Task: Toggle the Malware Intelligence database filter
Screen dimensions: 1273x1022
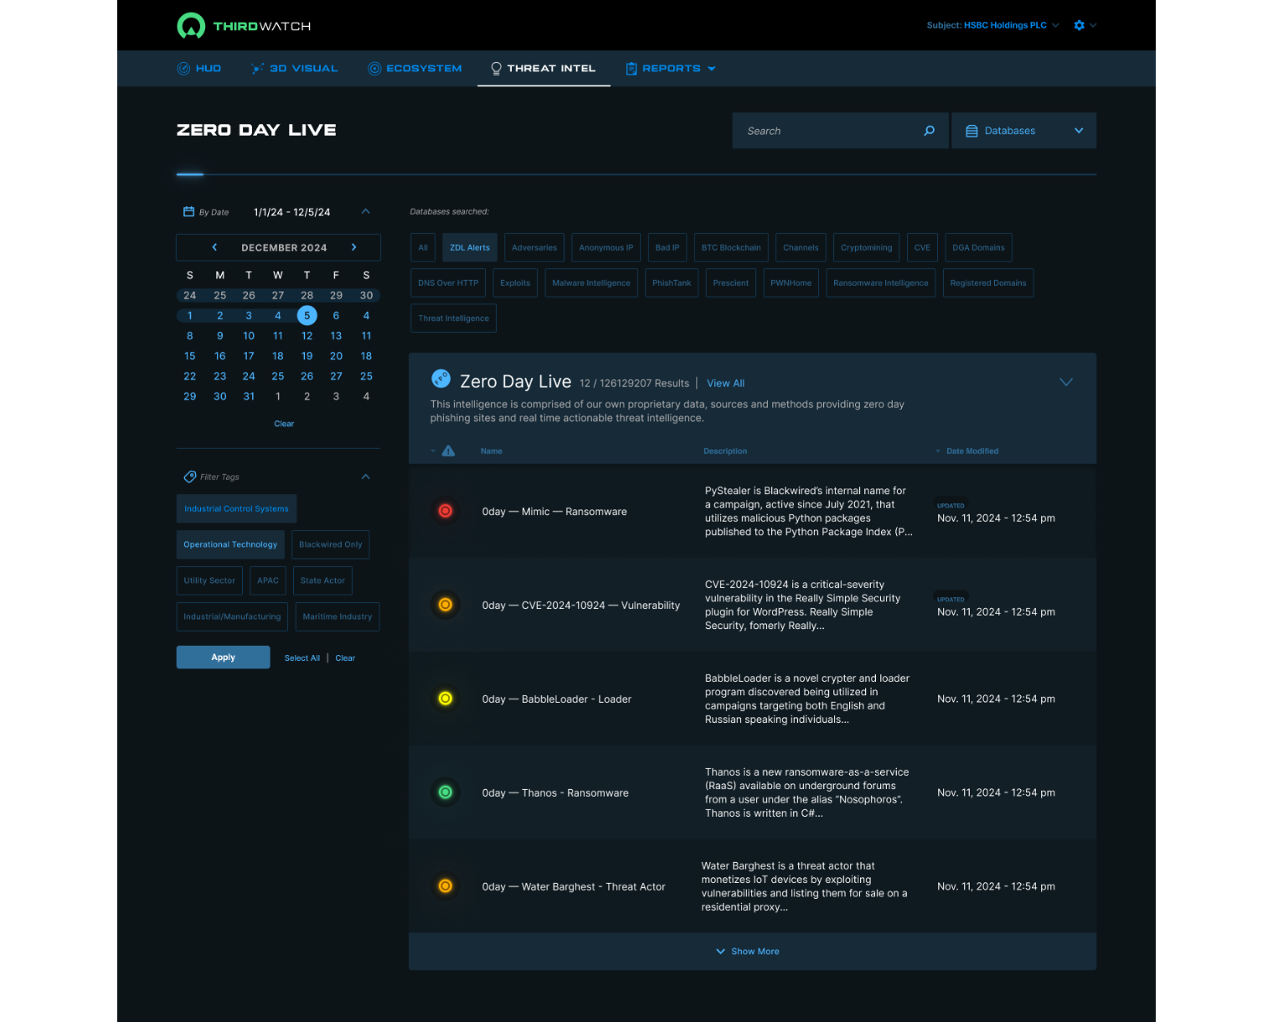Action: 591,283
